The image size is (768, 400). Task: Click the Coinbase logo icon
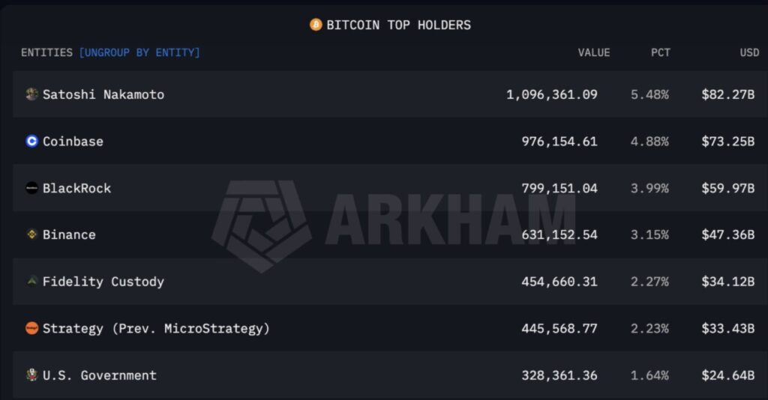point(31,141)
